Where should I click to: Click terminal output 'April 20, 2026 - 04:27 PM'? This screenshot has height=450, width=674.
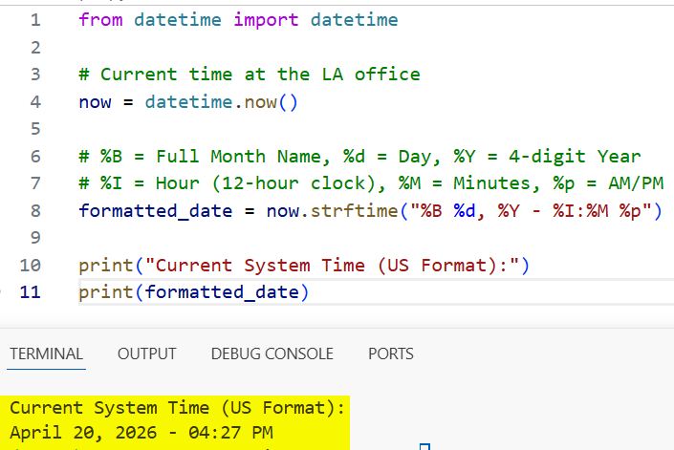141,433
